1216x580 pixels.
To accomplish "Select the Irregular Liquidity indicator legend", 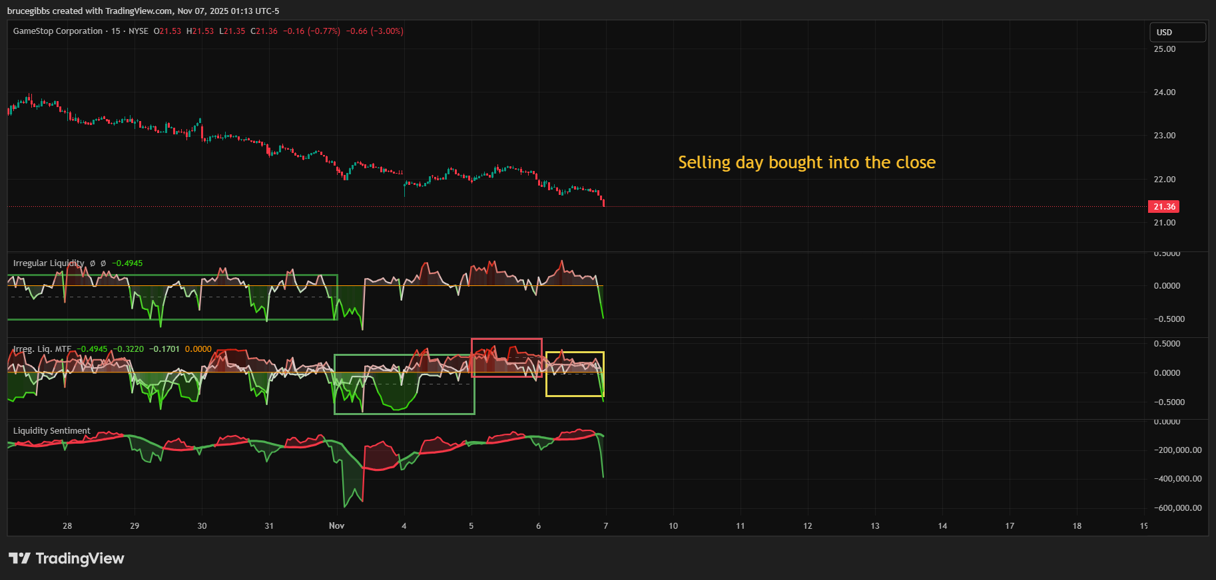I will tap(49, 263).
